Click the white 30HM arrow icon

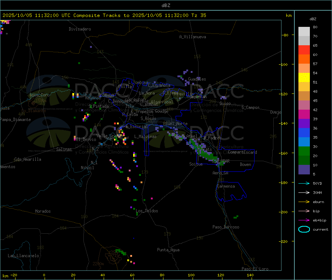click(304, 192)
